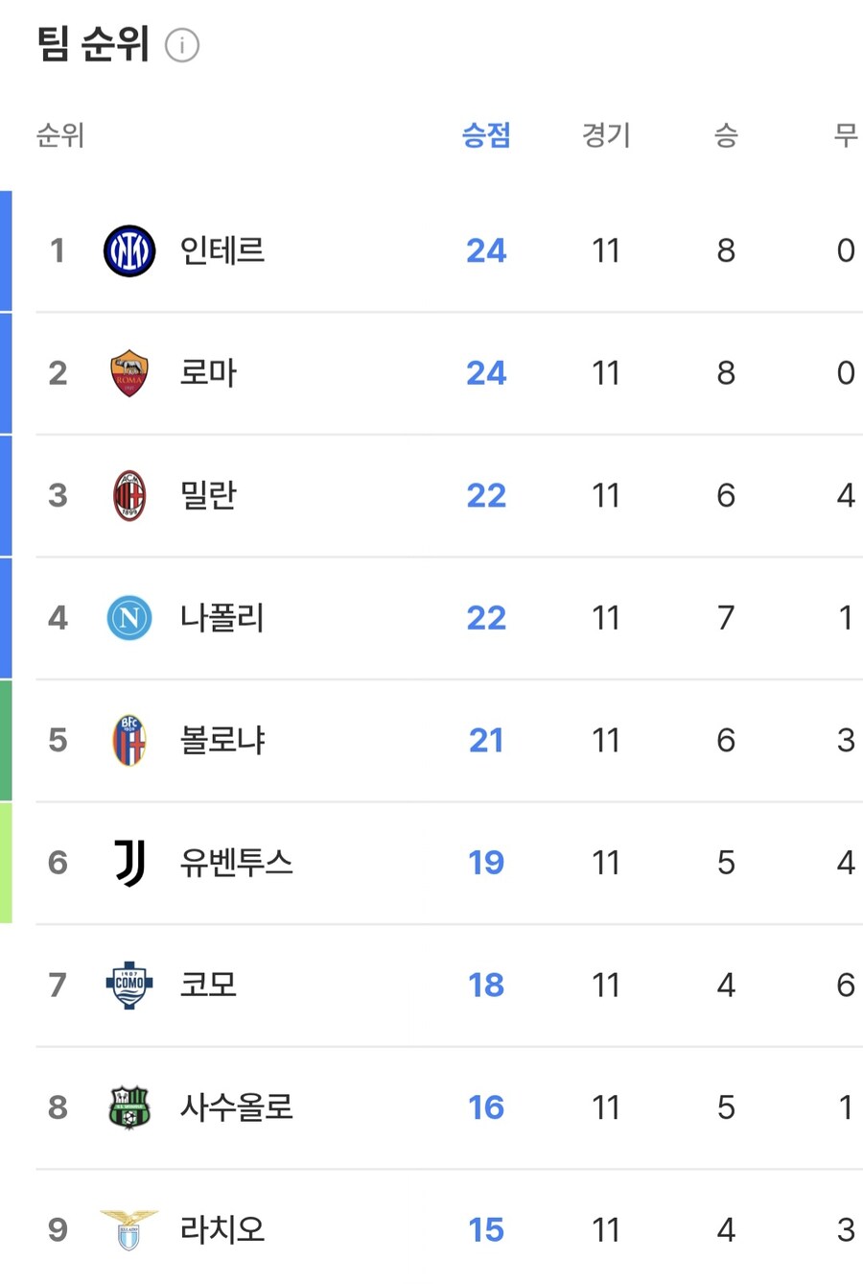Open the 순위 rank column header
This screenshot has height=1284, width=863.
(61, 135)
